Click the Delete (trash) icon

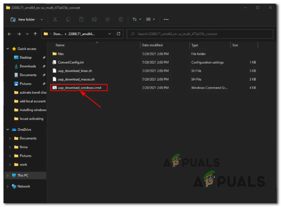121,19
